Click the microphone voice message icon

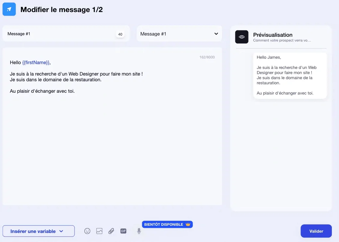(139, 231)
